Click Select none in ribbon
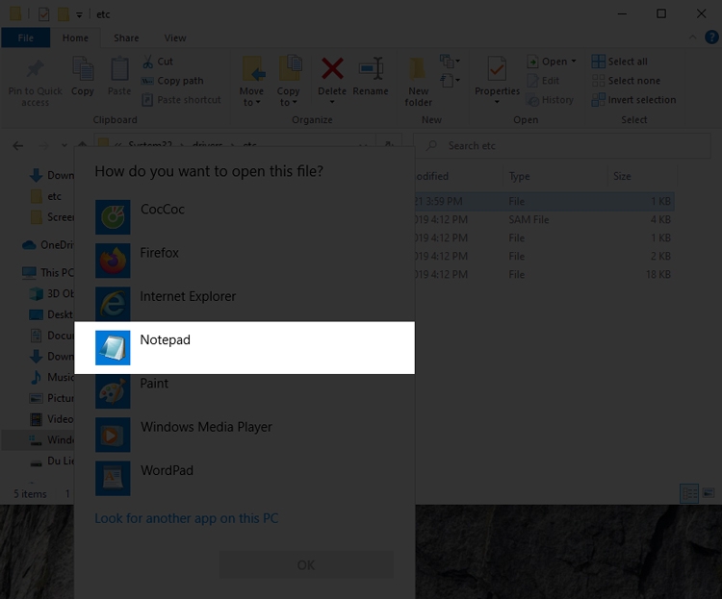This screenshot has height=599, width=722. pos(627,81)
